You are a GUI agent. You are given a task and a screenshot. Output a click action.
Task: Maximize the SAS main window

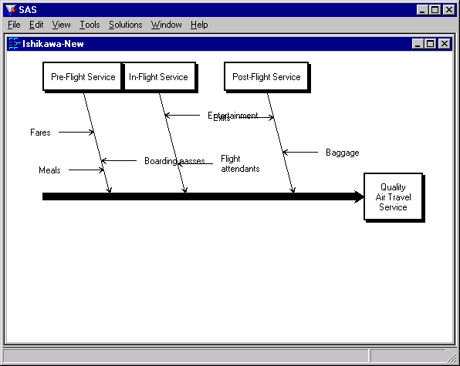tap(435, 10)
